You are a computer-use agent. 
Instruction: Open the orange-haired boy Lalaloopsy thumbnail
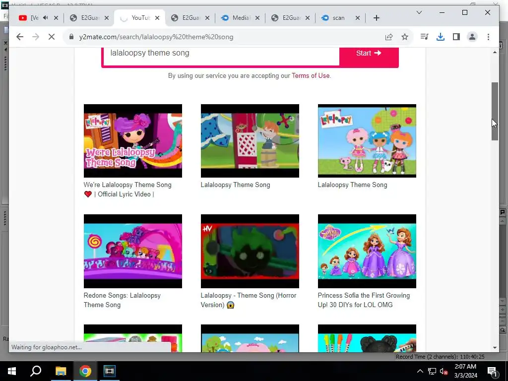250,141
